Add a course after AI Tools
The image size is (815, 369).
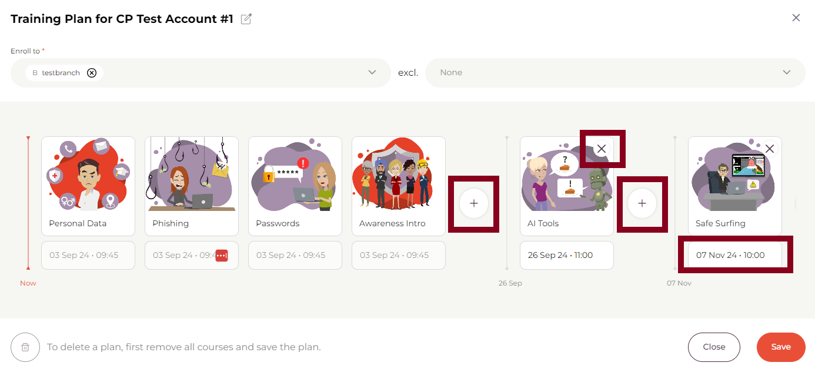pos(642,203)
